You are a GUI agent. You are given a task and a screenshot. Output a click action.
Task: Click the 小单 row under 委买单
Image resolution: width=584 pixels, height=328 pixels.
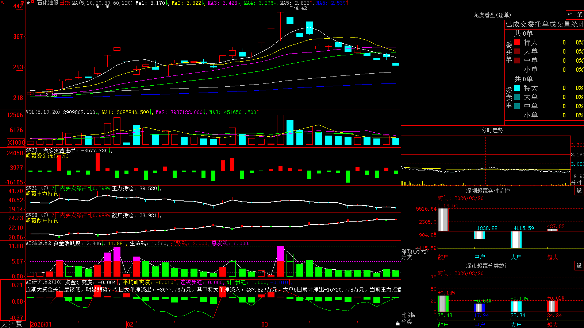[x=548, y=70]
